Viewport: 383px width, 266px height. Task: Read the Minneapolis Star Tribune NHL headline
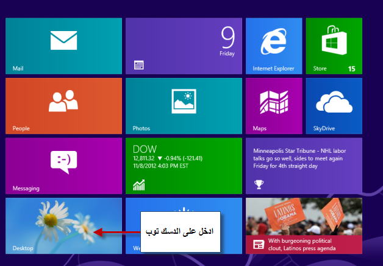click(x=303, y=157)
